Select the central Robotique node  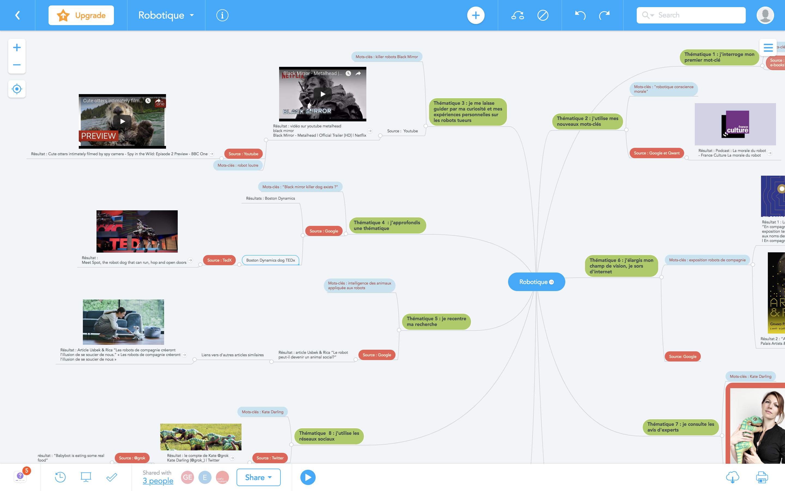[x=536, y=282]
